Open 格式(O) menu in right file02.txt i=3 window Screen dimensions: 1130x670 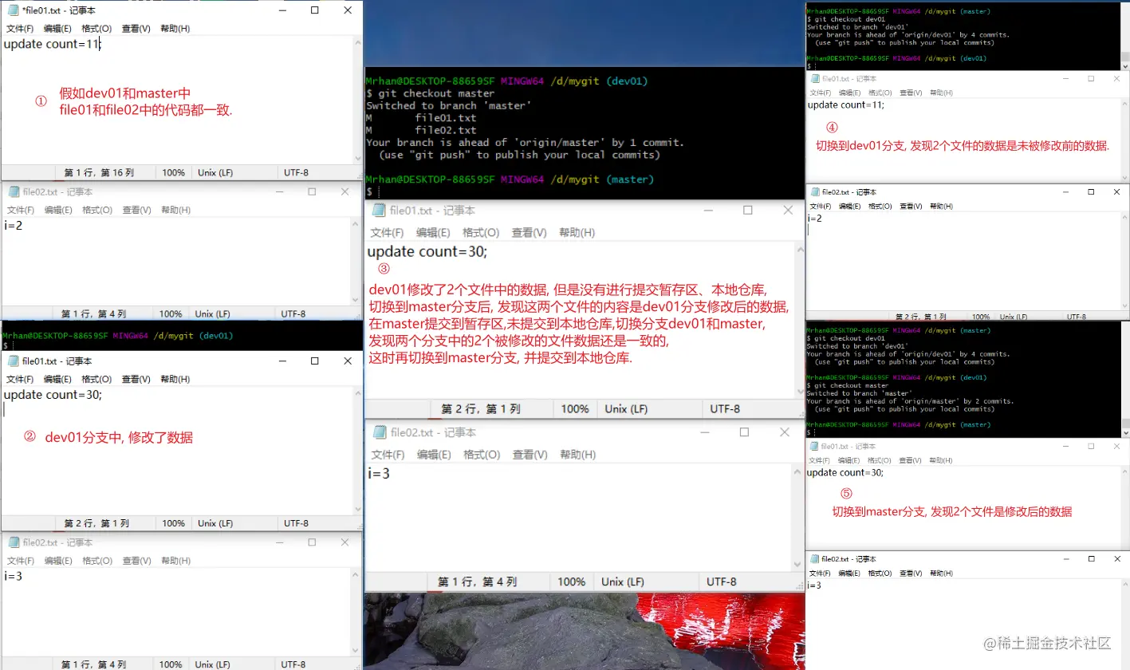[880, 573]
